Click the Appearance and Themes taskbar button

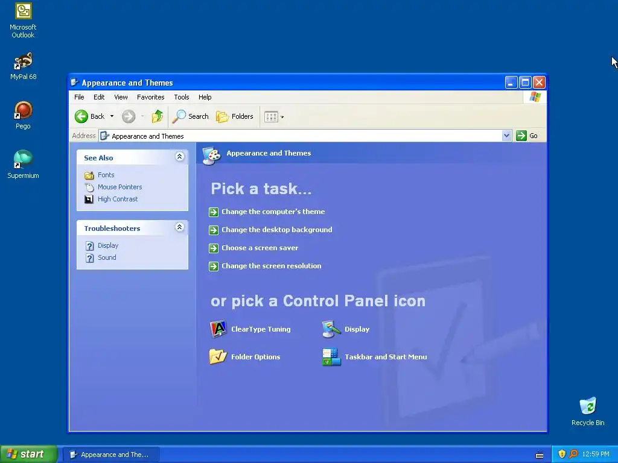click(x=111, y=455)
